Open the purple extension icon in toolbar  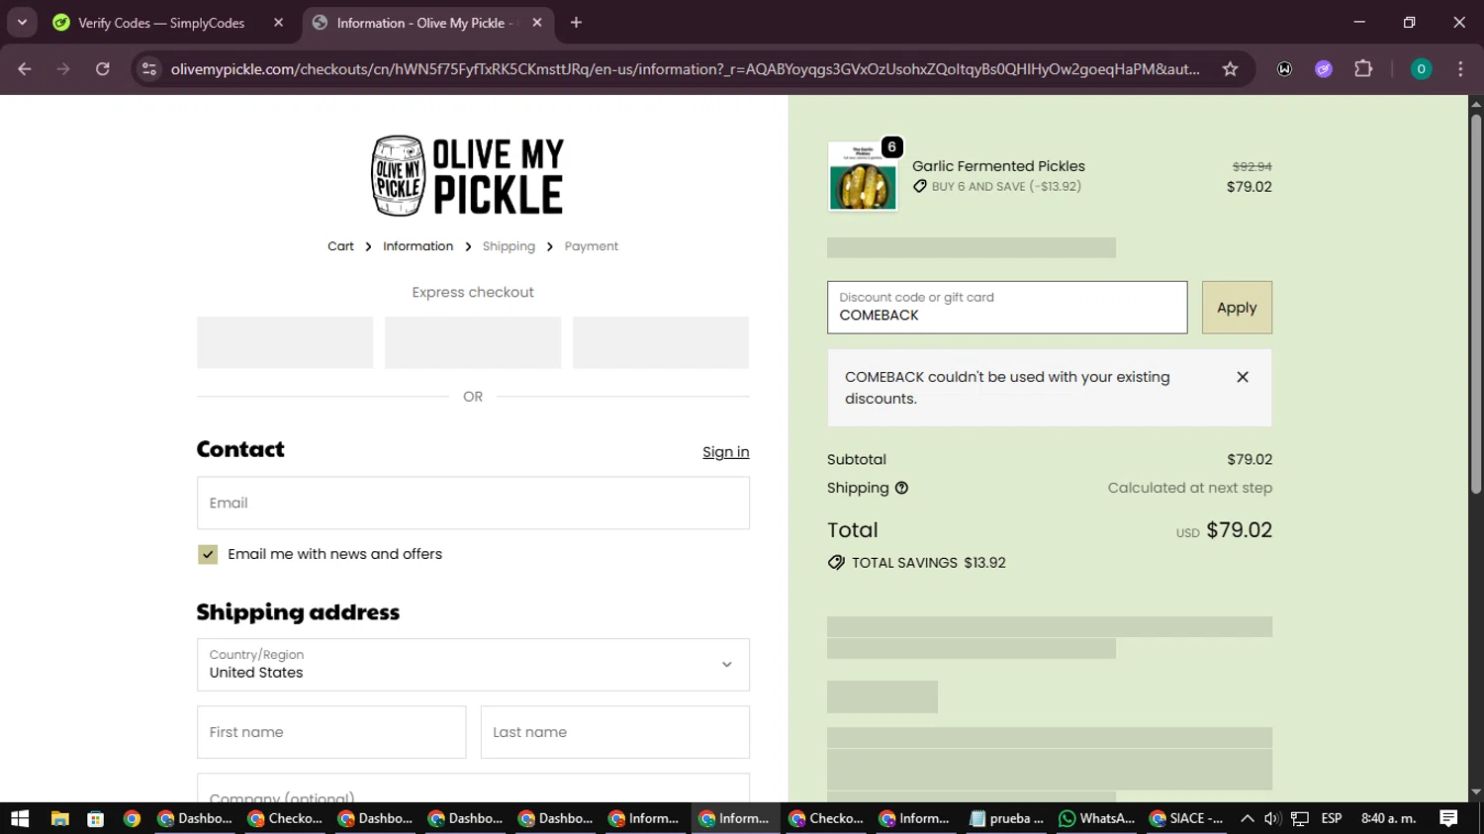click(1324, 69)
